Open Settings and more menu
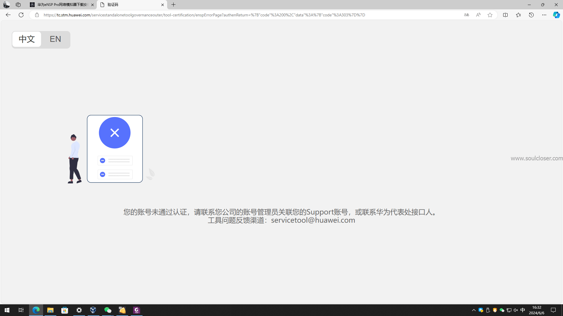The image size is (563, 316). coord(544,15)
